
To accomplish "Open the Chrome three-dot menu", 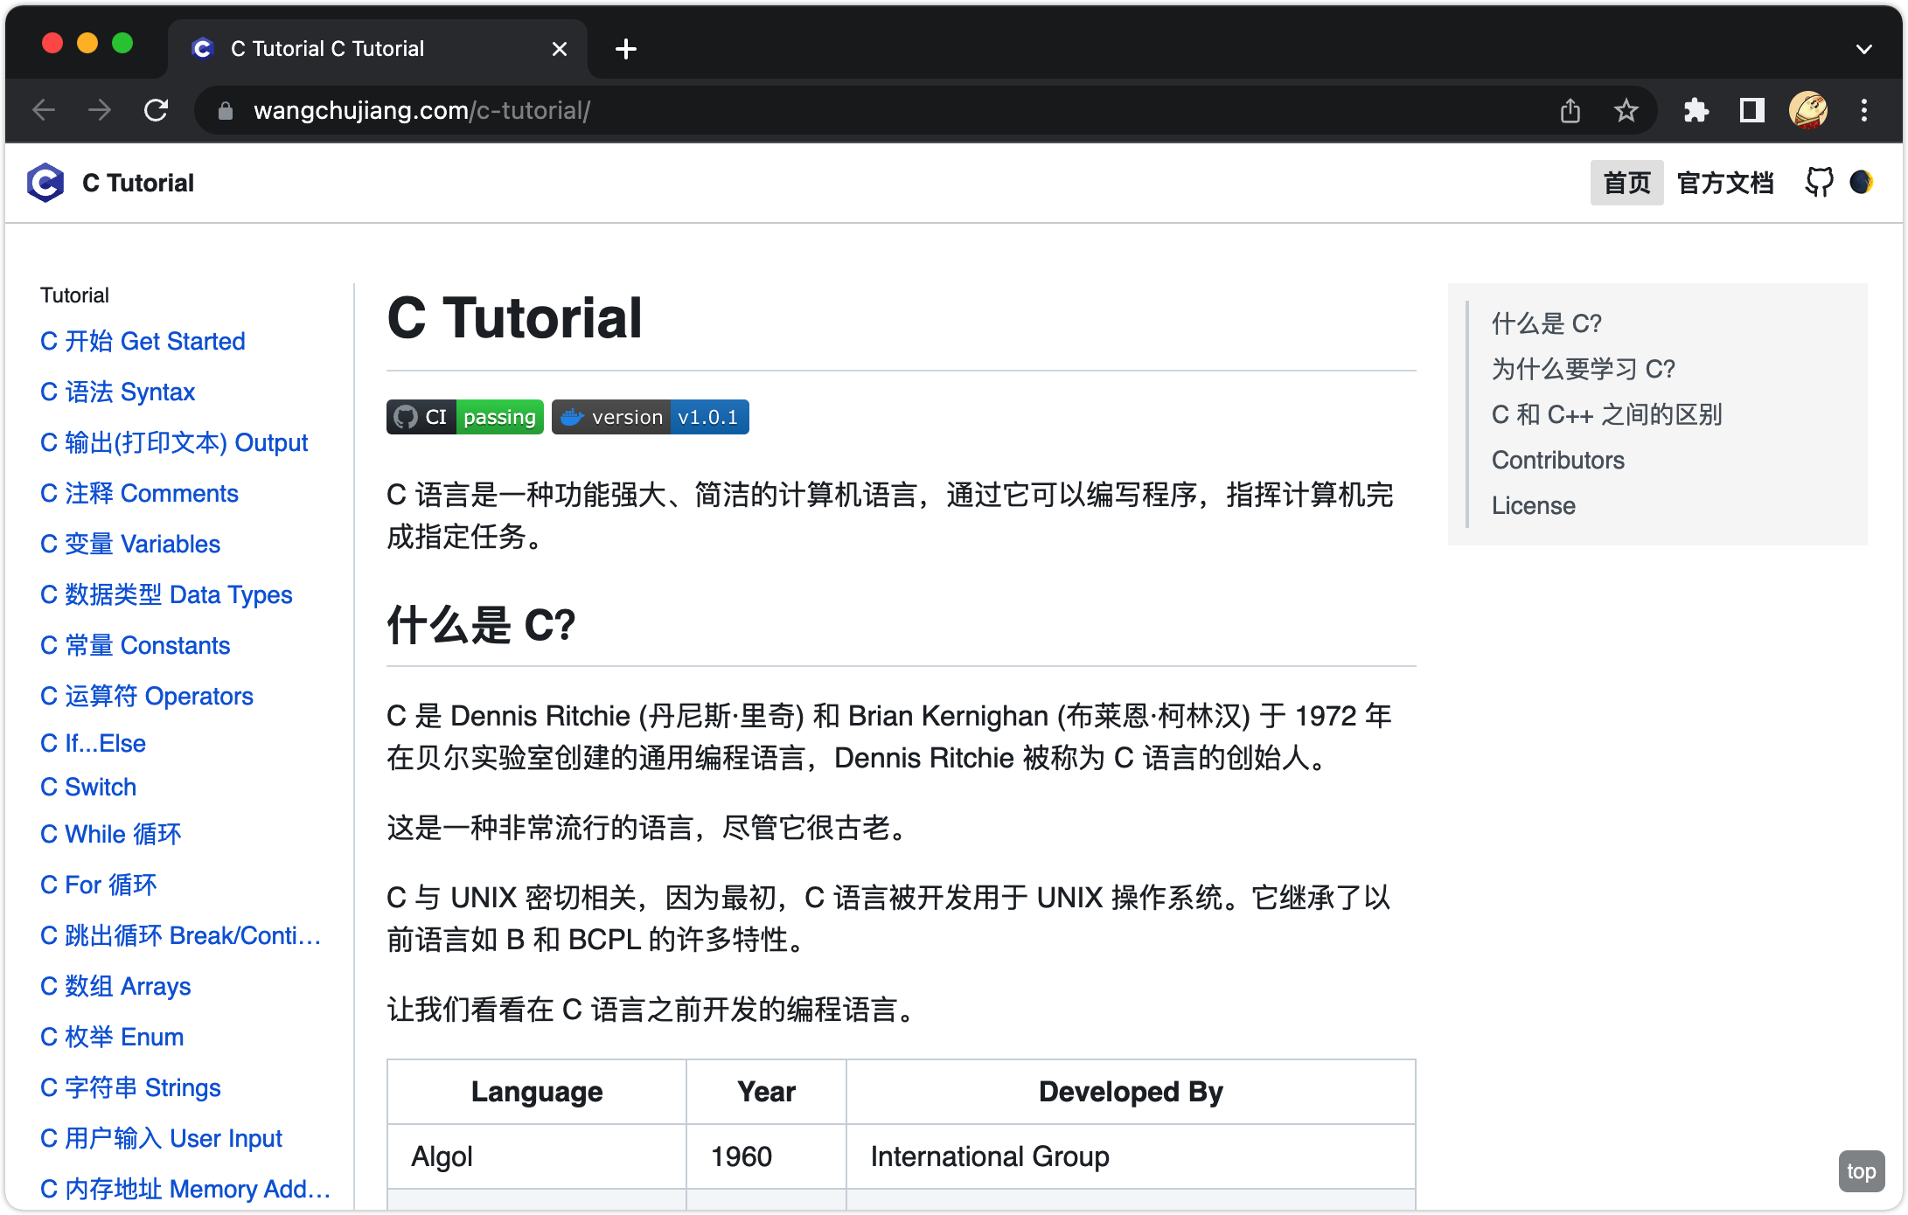I will pos(1864,111).
